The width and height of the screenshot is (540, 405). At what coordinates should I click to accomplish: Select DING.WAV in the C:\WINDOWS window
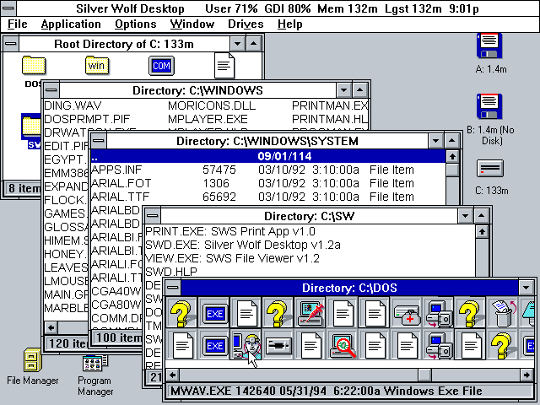point(73,105)
